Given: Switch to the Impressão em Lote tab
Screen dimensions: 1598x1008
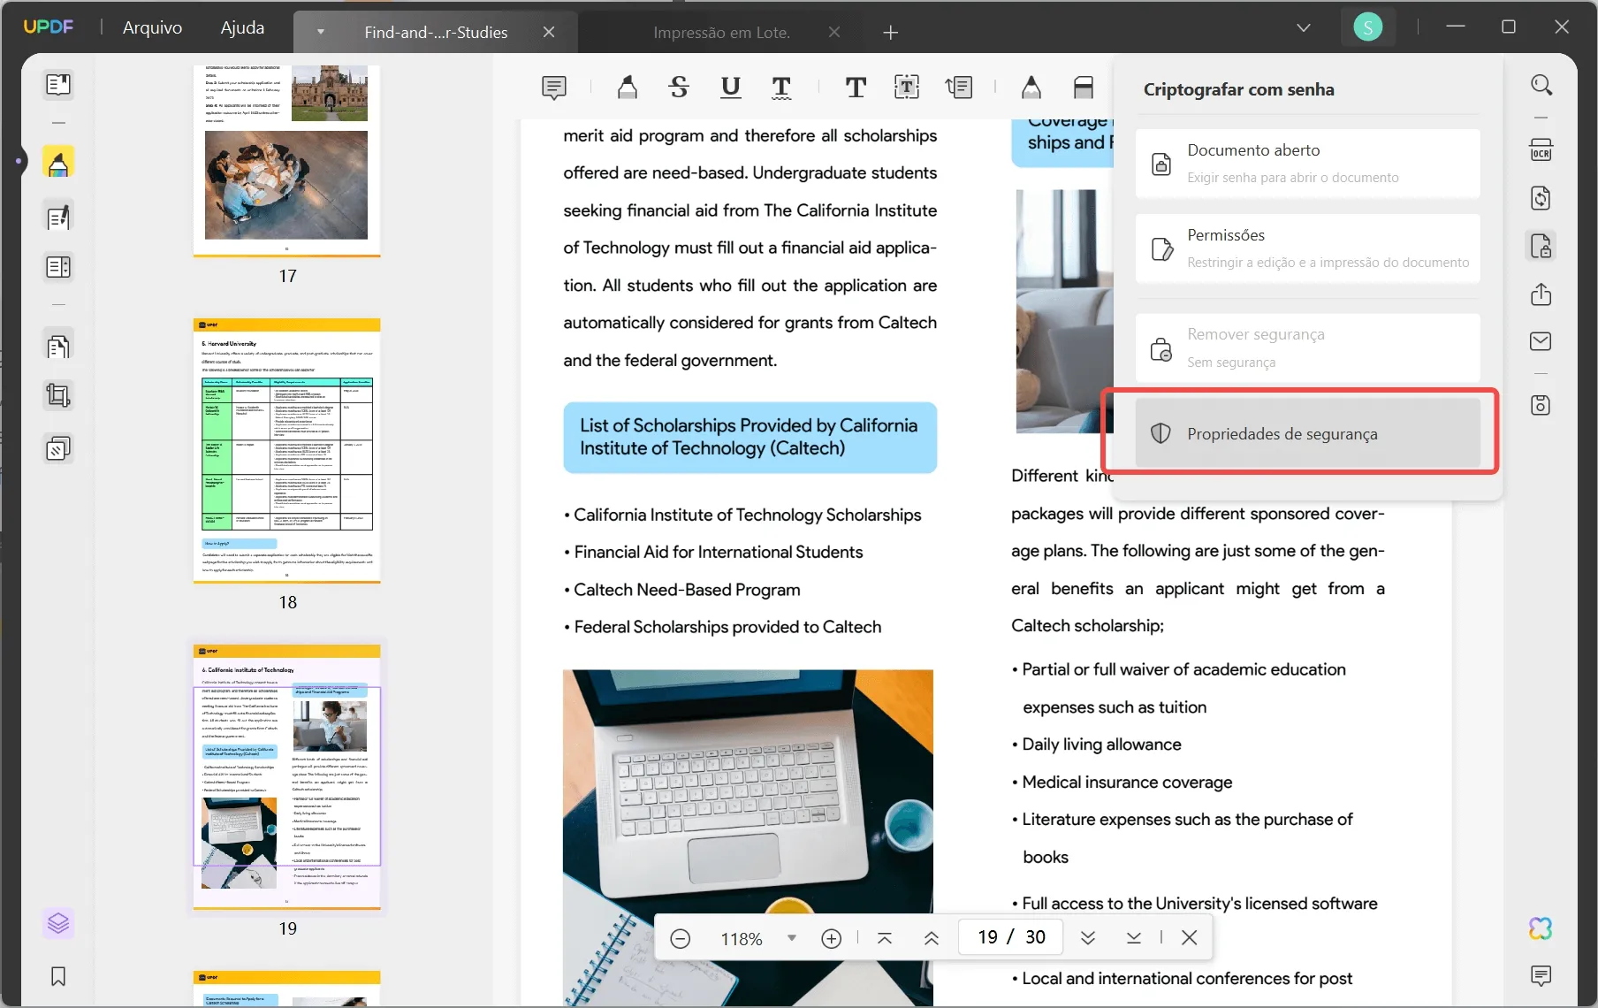Looking at the screenshot, I should 721,32.
